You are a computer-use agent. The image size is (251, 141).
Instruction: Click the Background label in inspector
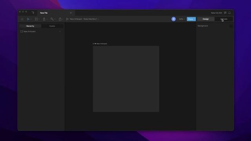pyautogui.click(x=203, y=26)
